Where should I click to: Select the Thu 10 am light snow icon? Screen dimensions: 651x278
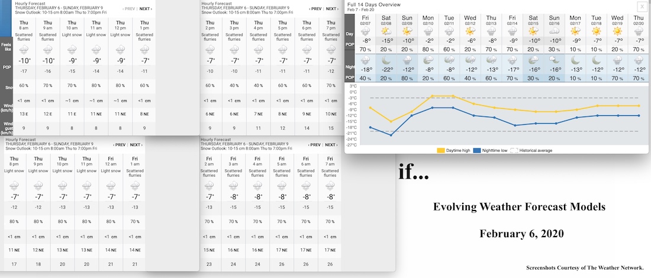click(72, 50)
